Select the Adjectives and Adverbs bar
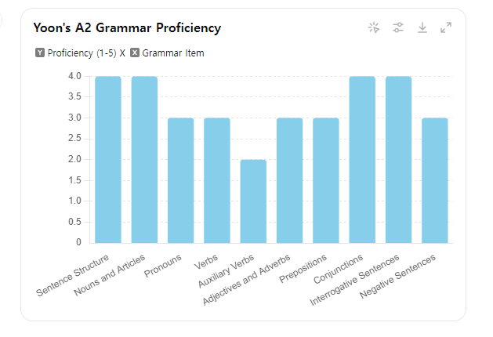This screenshot has width=493, height=337. (289, 180)
